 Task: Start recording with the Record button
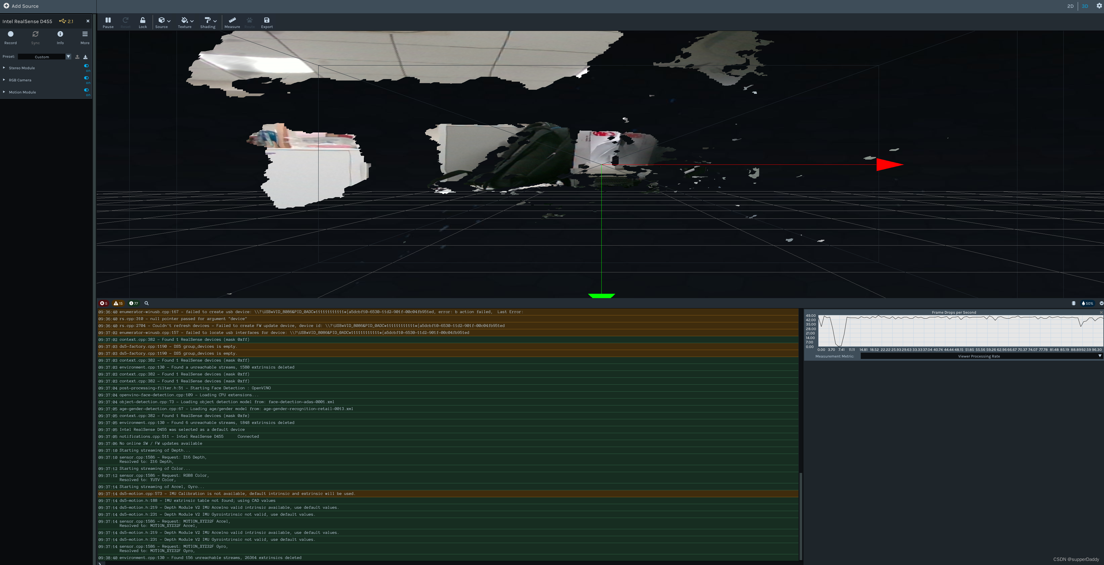[11, 37]
